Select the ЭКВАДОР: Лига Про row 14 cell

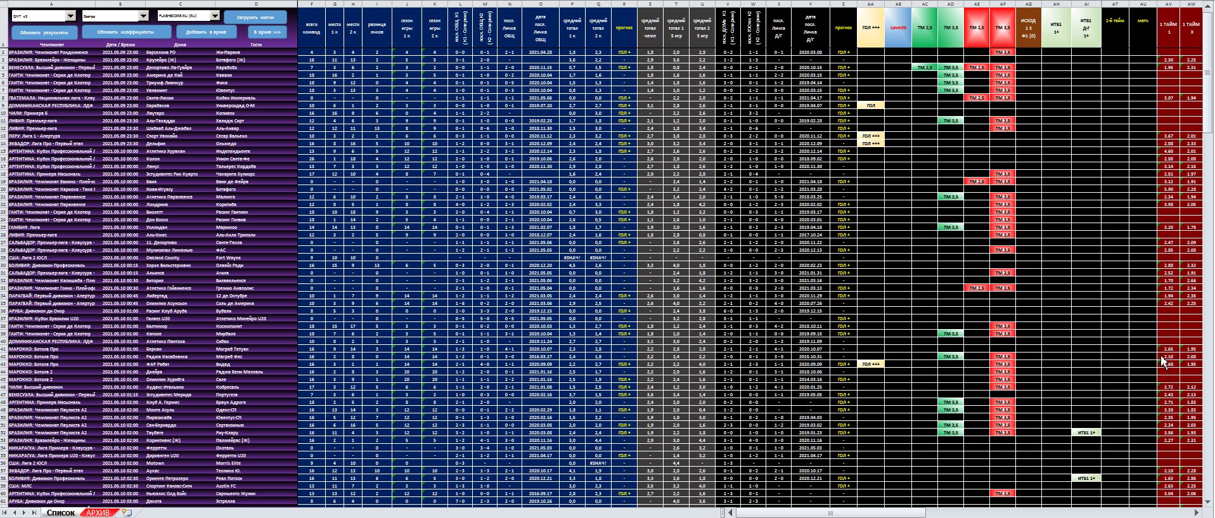(x=51, y=143)
